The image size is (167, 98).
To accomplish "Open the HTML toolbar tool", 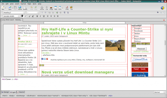I will point(67,8).
